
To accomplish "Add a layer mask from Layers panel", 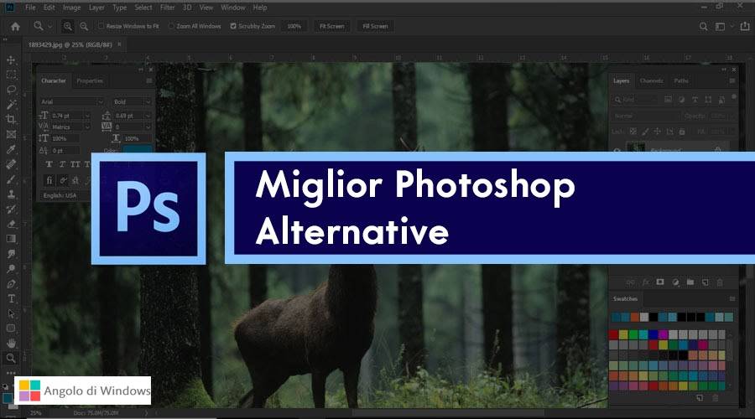I will tap(660, 282).
